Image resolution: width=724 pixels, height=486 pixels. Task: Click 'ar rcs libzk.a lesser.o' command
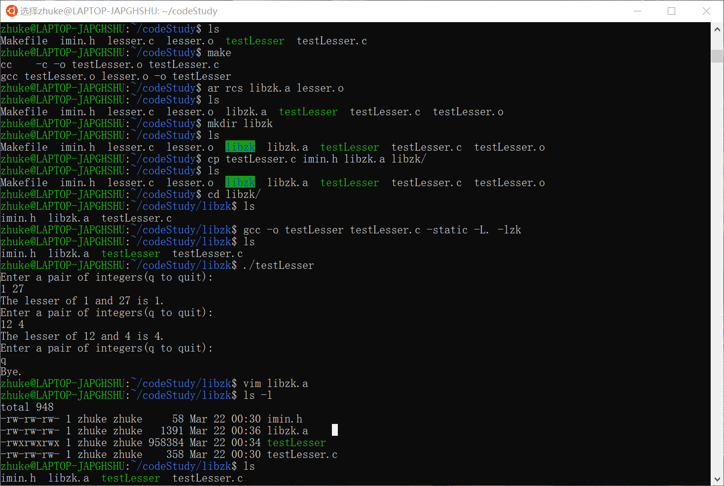(x=275, y=88)
